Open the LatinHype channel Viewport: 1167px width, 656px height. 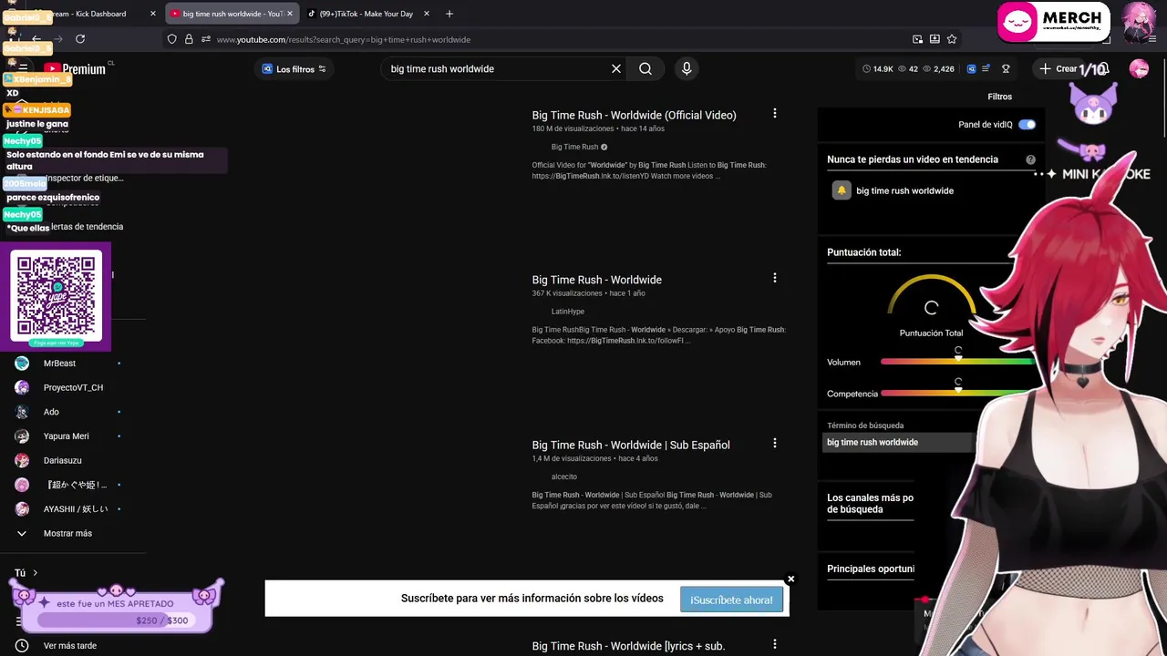[567, 312]
